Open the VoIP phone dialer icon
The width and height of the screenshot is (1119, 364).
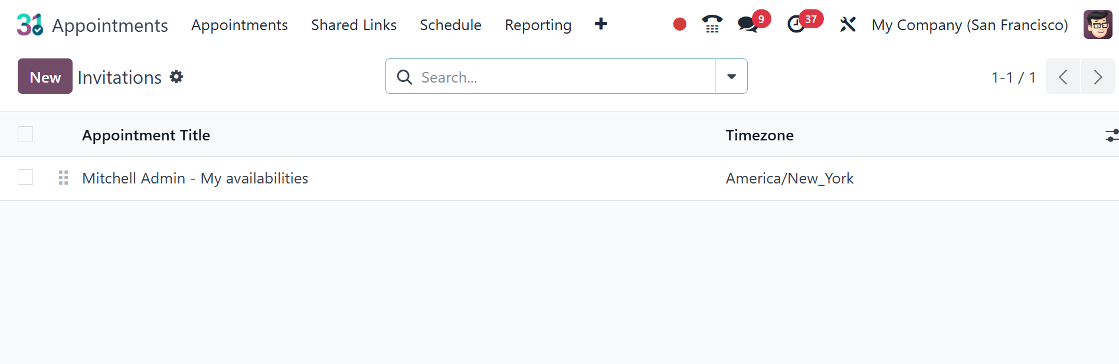(x=712, y=24)
